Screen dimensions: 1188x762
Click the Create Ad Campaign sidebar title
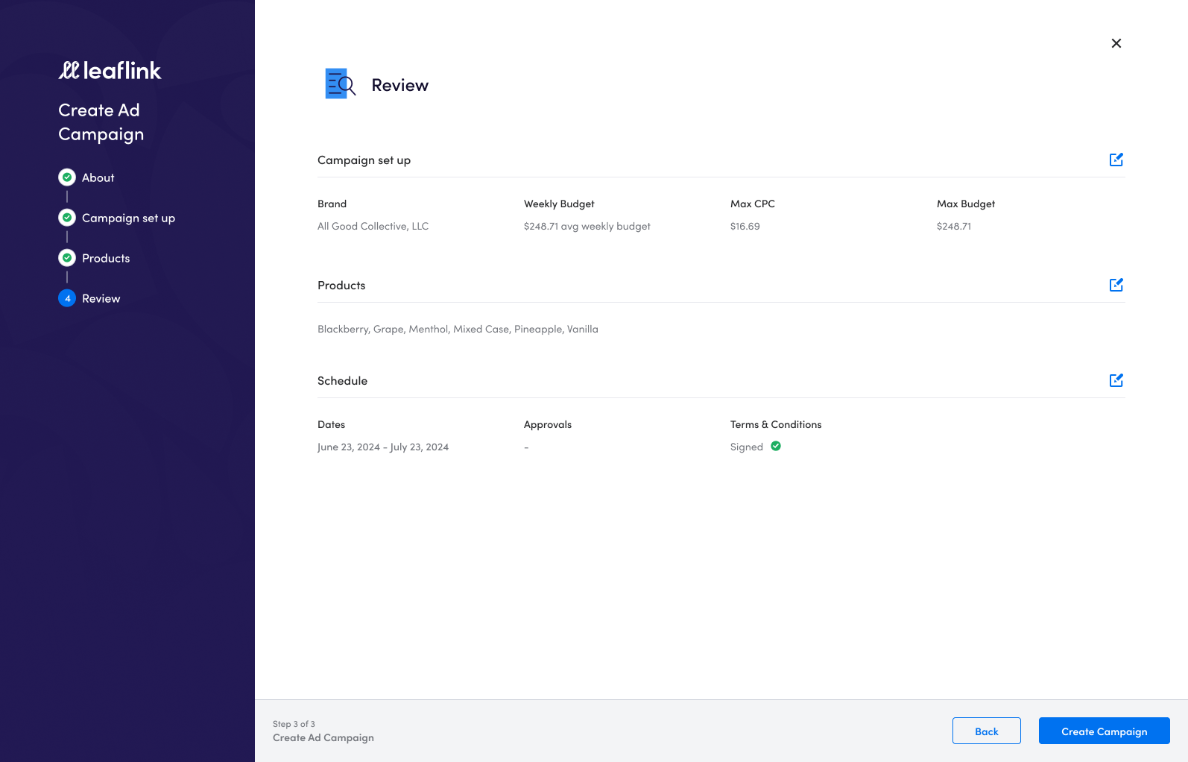pos(101,122)
